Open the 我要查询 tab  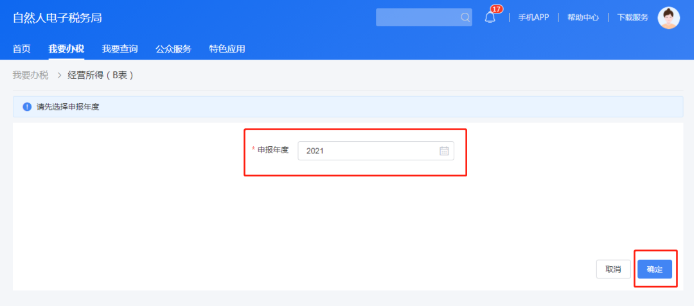coord(120,49)
